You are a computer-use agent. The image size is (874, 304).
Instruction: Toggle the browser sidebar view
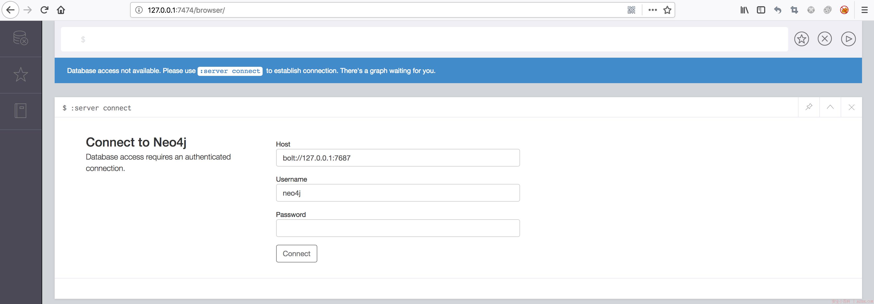(x=761, y=10)
